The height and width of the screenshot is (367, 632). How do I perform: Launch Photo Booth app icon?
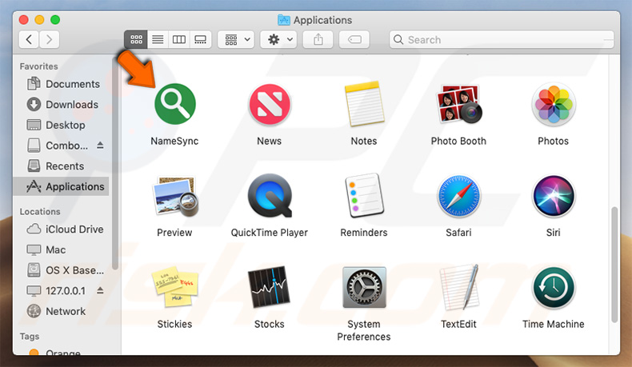(x=458, y=104)
